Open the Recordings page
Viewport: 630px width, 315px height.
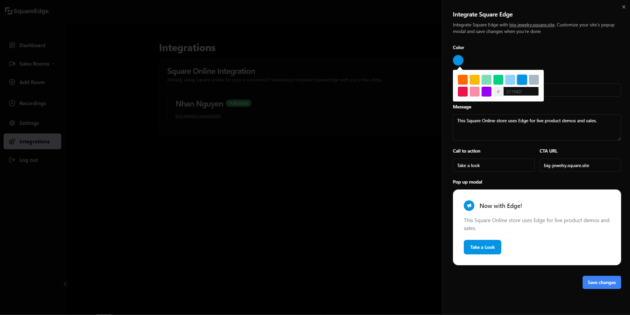(32, 103)
